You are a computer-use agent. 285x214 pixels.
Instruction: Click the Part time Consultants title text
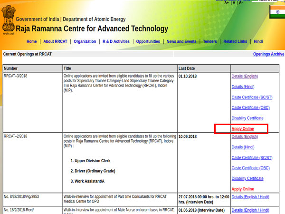pyautogui.click(x=115, y=199)
